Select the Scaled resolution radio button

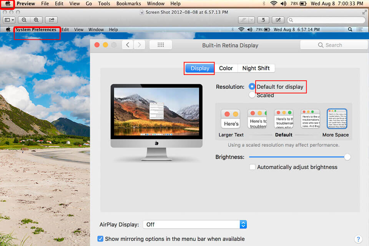252,95
